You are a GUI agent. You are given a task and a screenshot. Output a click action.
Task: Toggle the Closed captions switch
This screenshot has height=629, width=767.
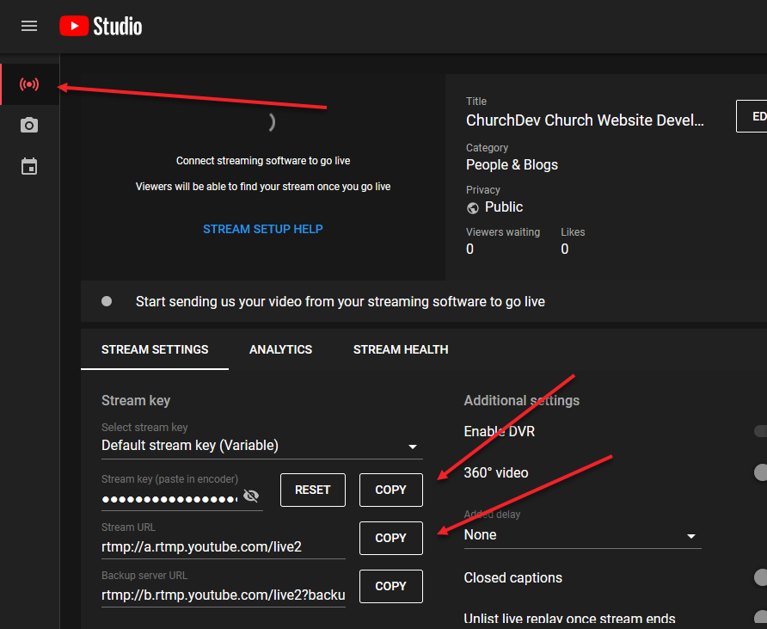click(x=760, y=577)
